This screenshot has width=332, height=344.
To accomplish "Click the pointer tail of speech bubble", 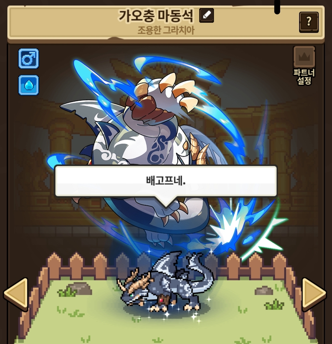I will click(x=166, y=202).
